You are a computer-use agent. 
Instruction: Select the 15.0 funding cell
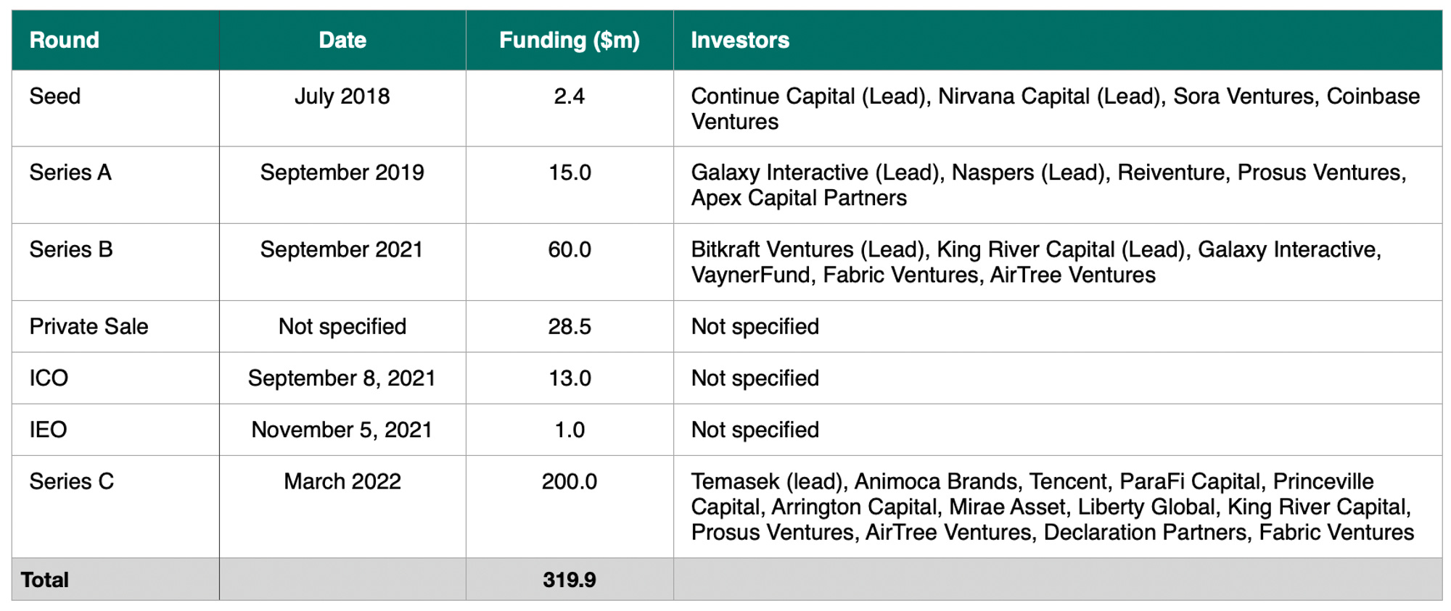(570, 173)
